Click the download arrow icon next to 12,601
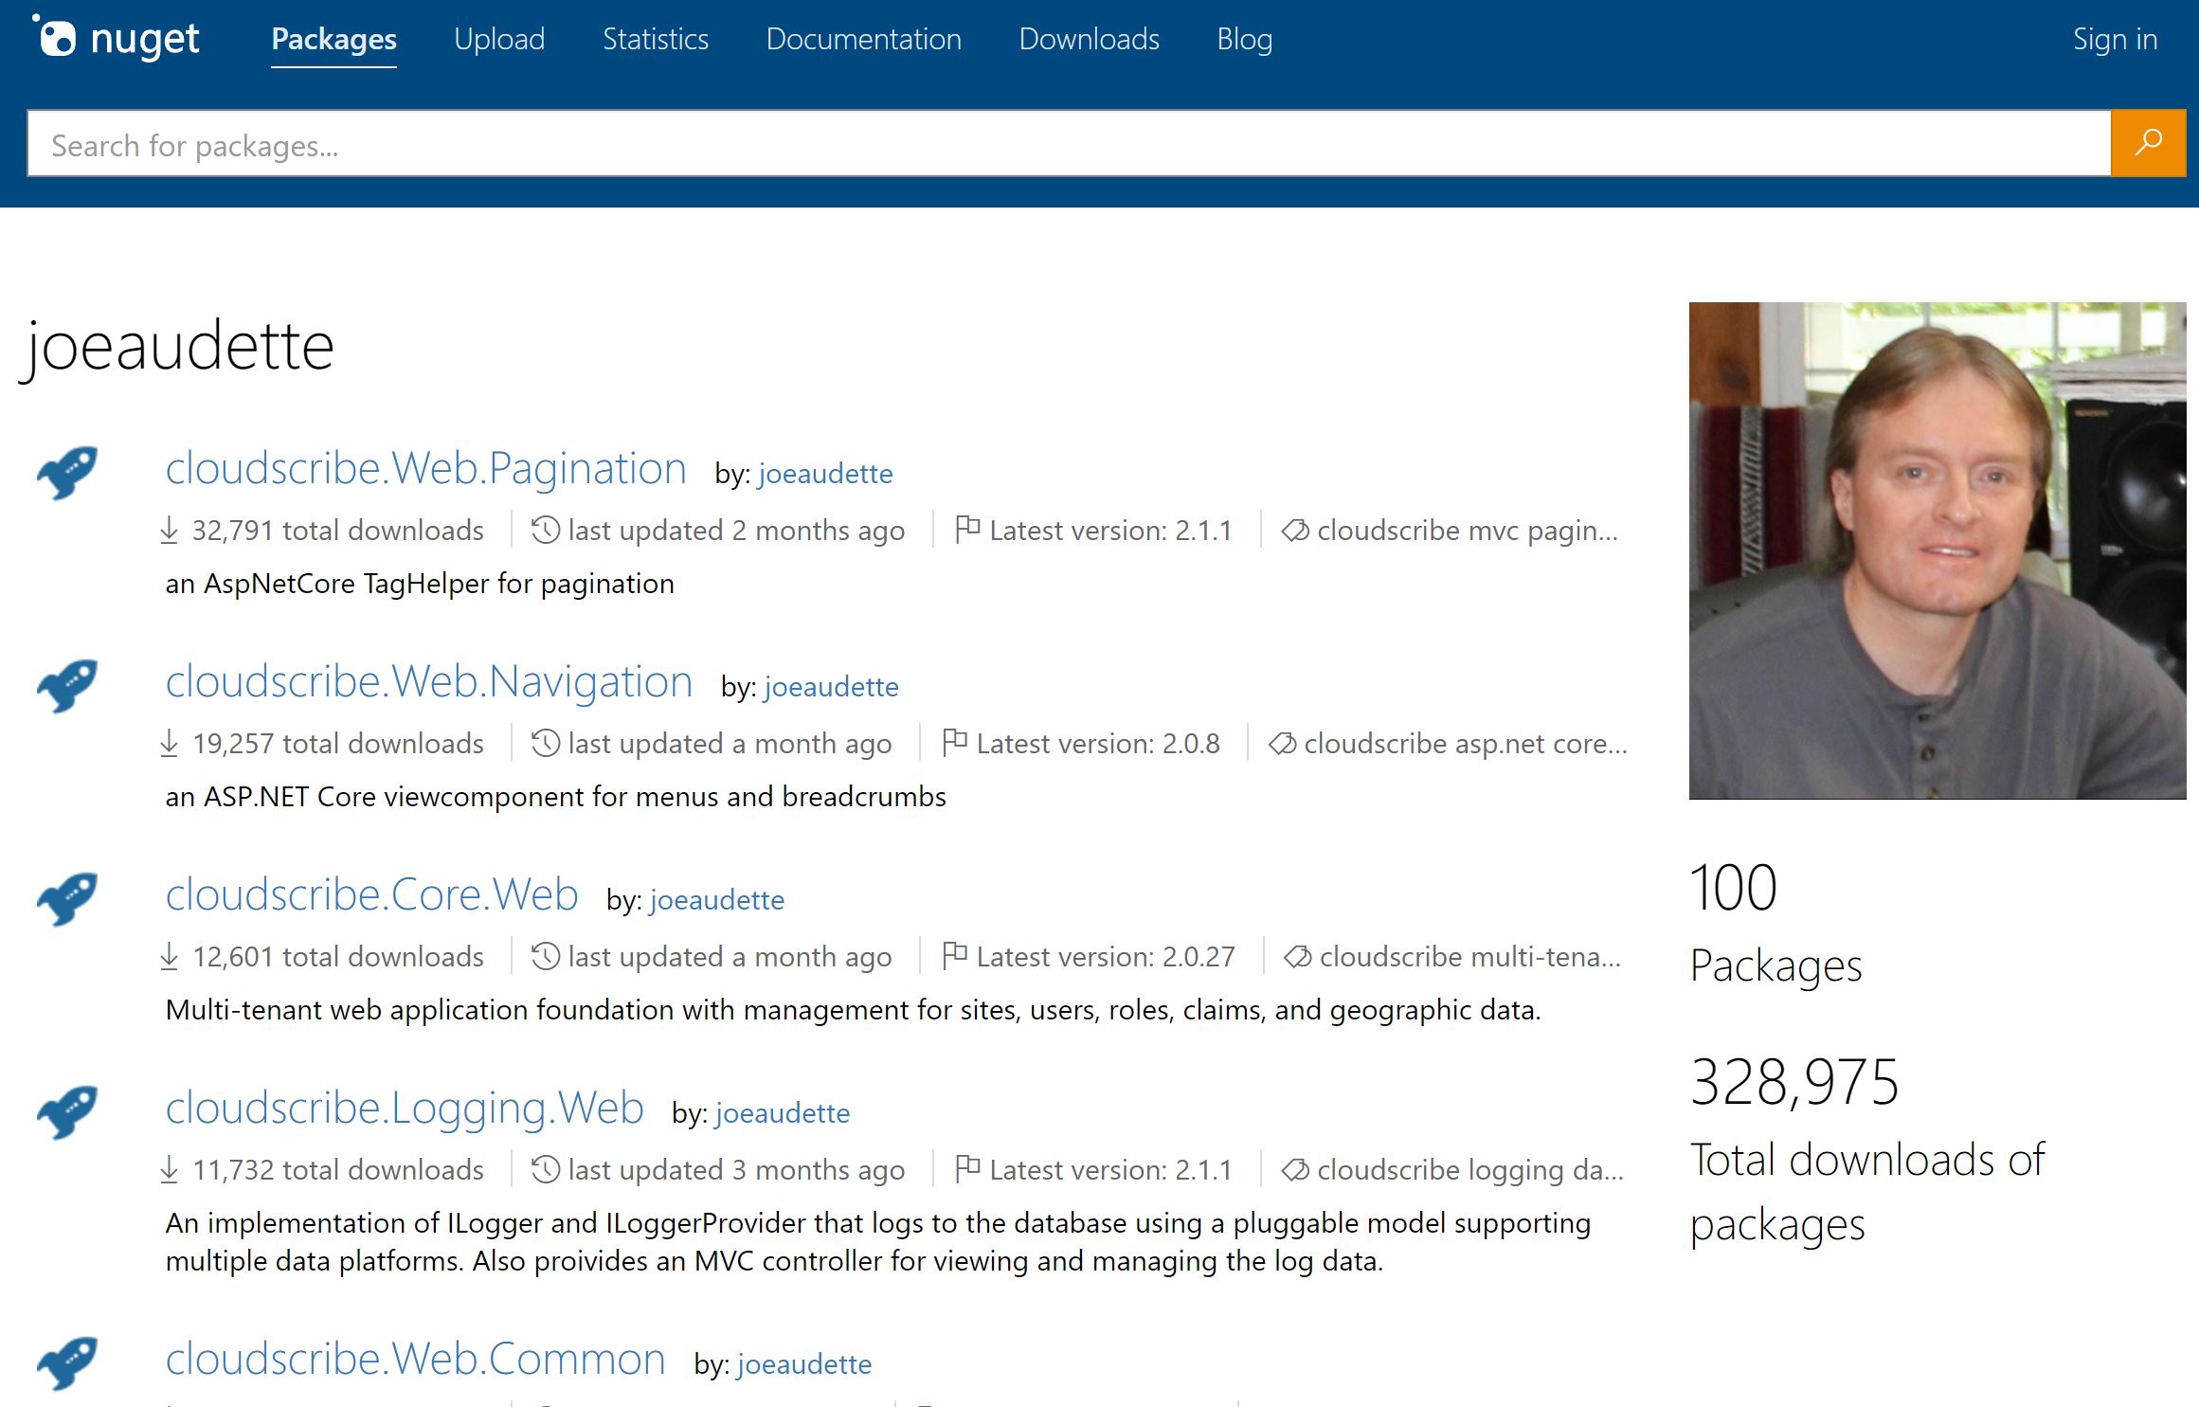This screenshot has width=2199, height=1407. [170, 956]
